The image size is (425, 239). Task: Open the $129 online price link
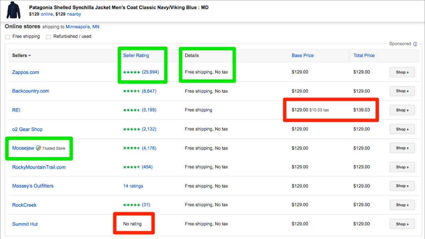47,14
